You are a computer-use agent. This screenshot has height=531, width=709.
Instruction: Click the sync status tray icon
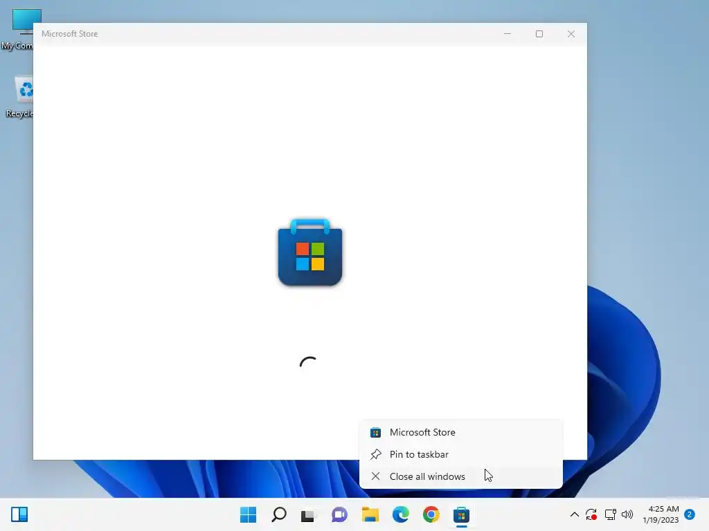(x=591, y=514)
